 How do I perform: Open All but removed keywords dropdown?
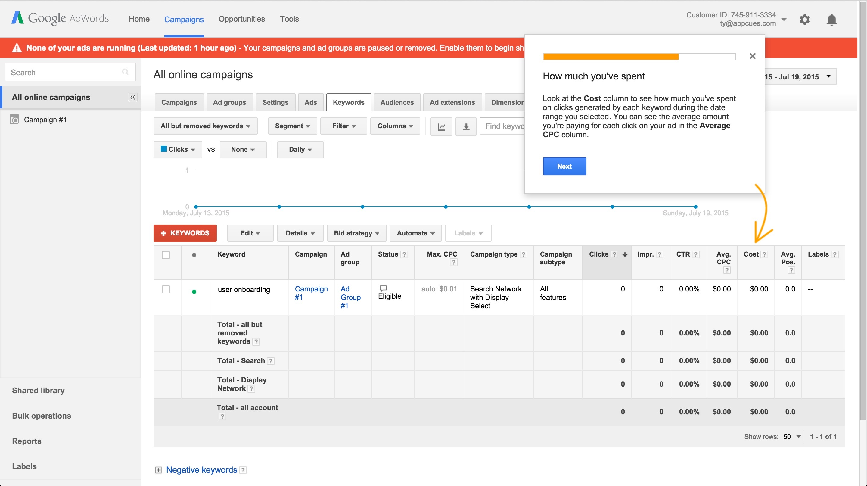pos(205,126)
